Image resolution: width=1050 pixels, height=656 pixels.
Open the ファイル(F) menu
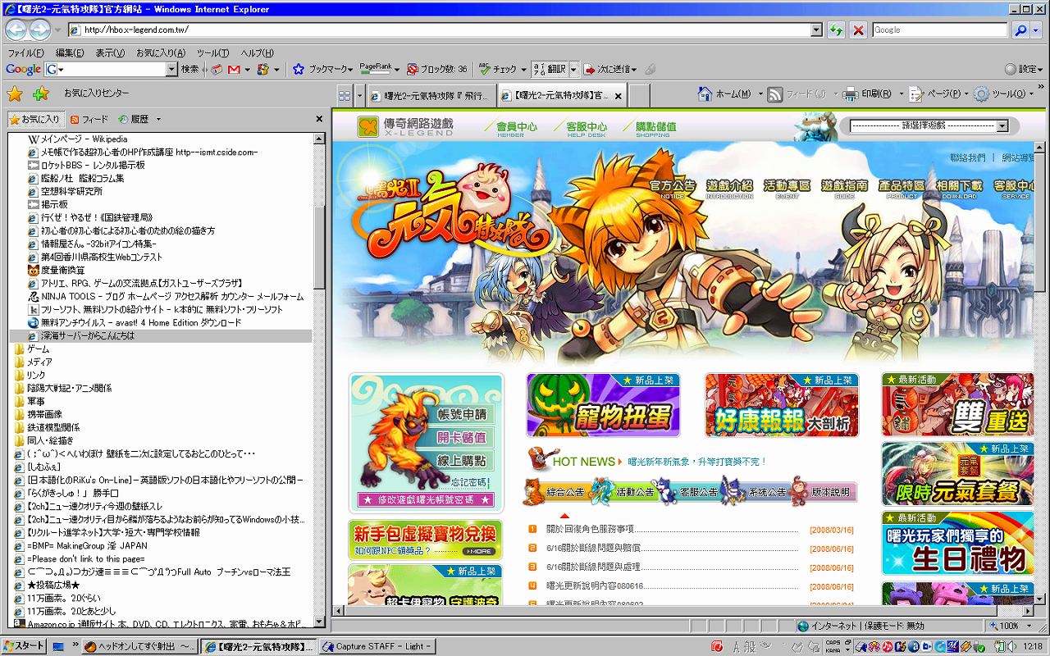click(x=25, y=52)
